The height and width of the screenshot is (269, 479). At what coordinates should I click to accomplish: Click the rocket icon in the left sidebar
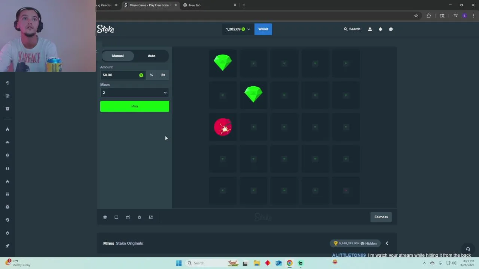pyautogui.click(x=7, y=246)
